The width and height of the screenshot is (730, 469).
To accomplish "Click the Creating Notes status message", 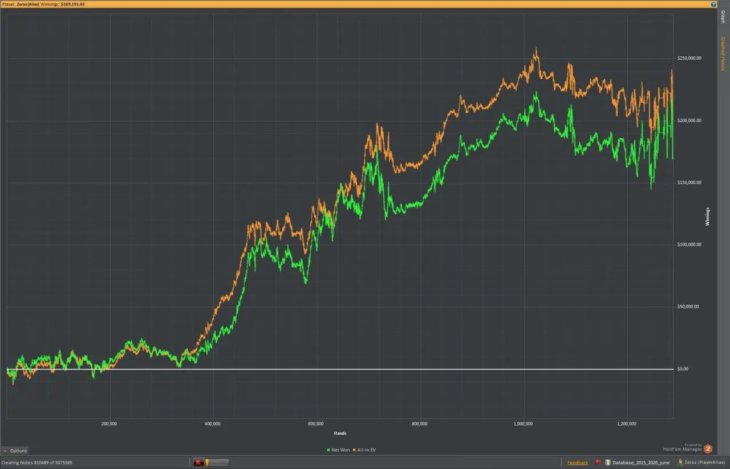I will 38,462.
